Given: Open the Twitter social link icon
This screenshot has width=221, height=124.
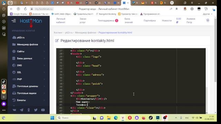Looking at the screenshot, I should click(36, 110).
